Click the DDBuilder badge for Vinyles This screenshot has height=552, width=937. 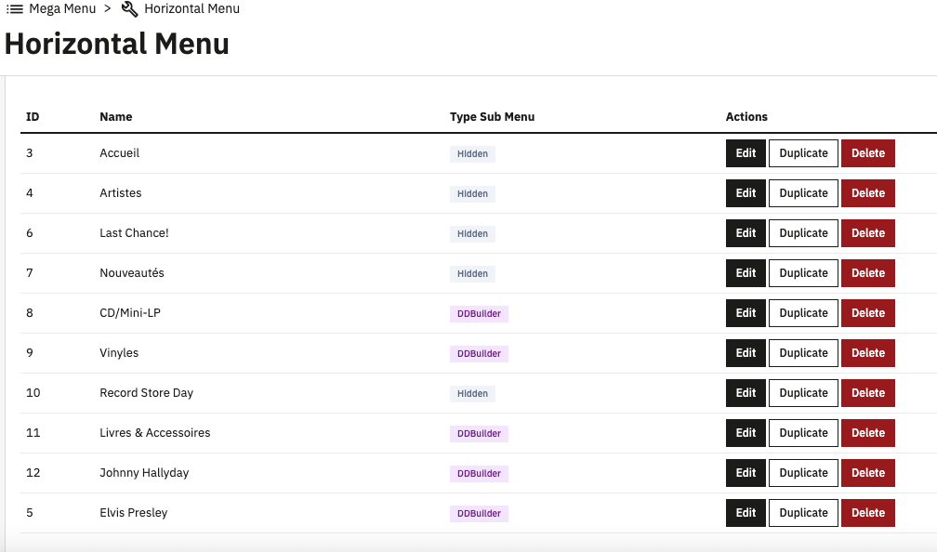pyautogui.click(x=479, y=354)
